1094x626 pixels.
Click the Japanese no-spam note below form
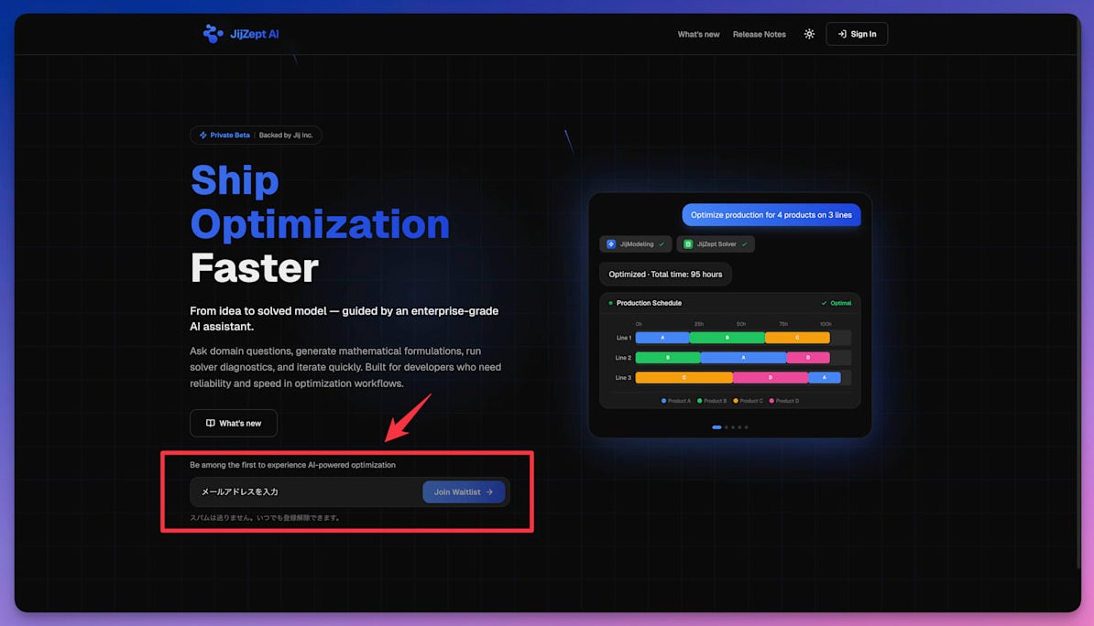[x=265, y=518]
